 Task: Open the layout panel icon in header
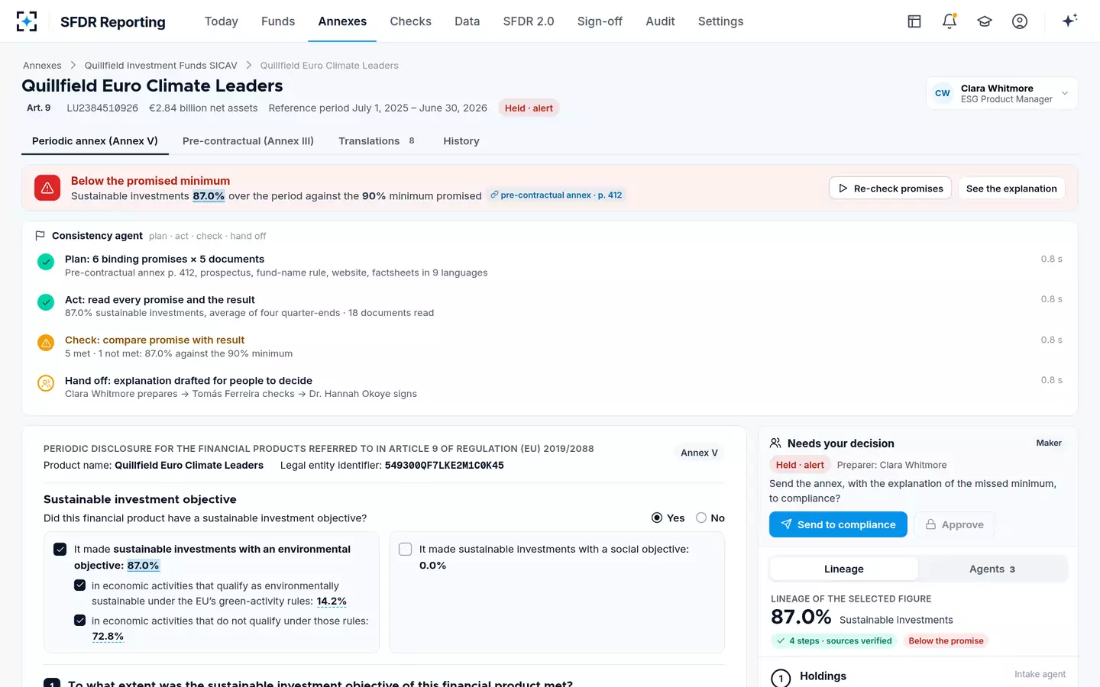(914, 21)
